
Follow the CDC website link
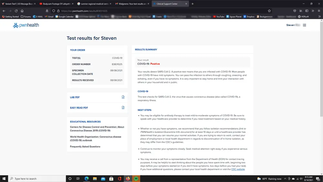pyautogui.click(x=238, y=169)
